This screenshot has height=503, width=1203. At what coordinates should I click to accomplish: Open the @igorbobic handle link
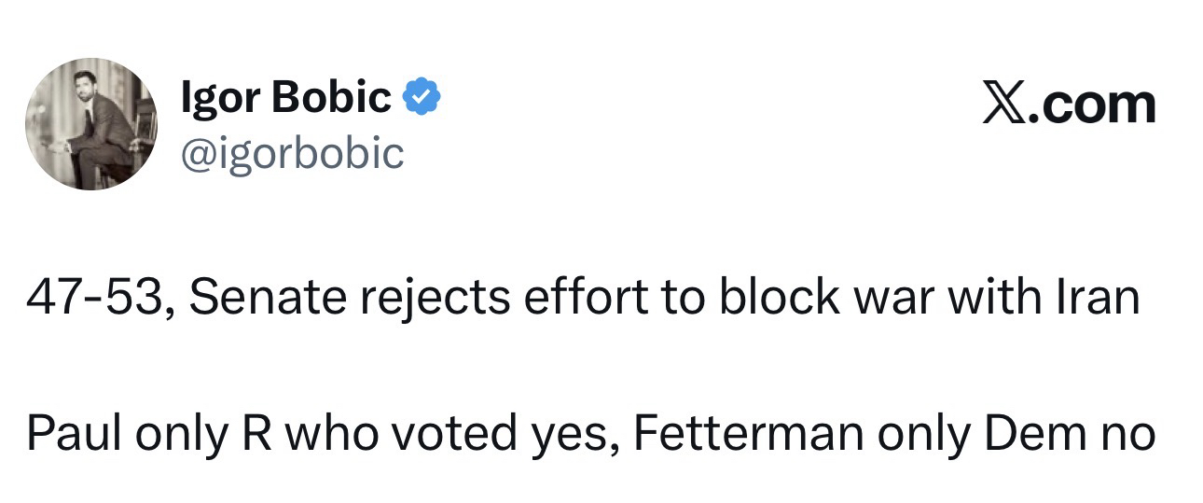pos(292,152)
